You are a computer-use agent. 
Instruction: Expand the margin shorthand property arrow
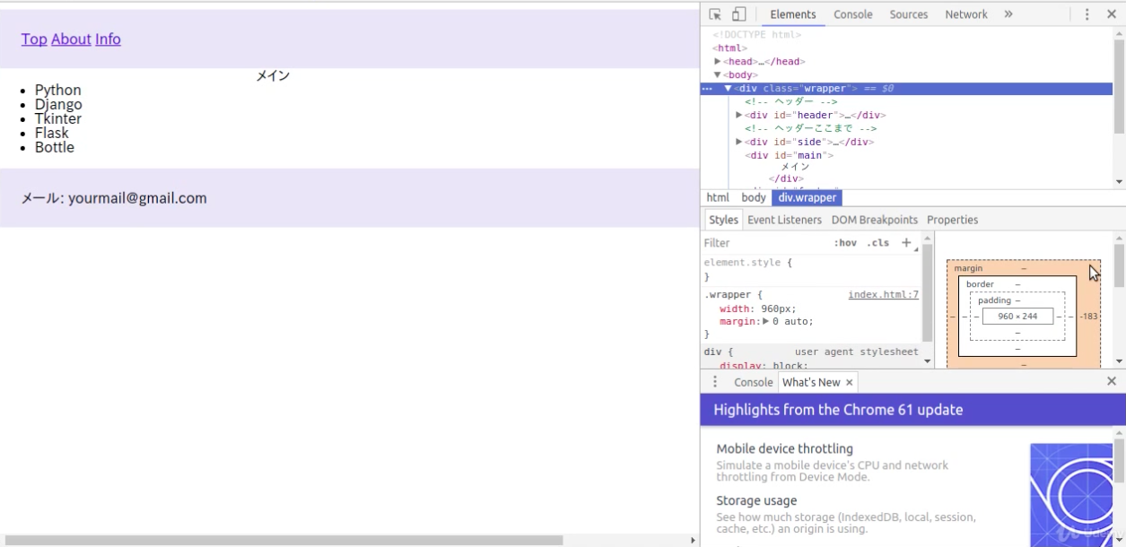pos(765,321)
